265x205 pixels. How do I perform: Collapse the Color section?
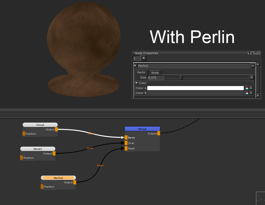coord(136,83)
